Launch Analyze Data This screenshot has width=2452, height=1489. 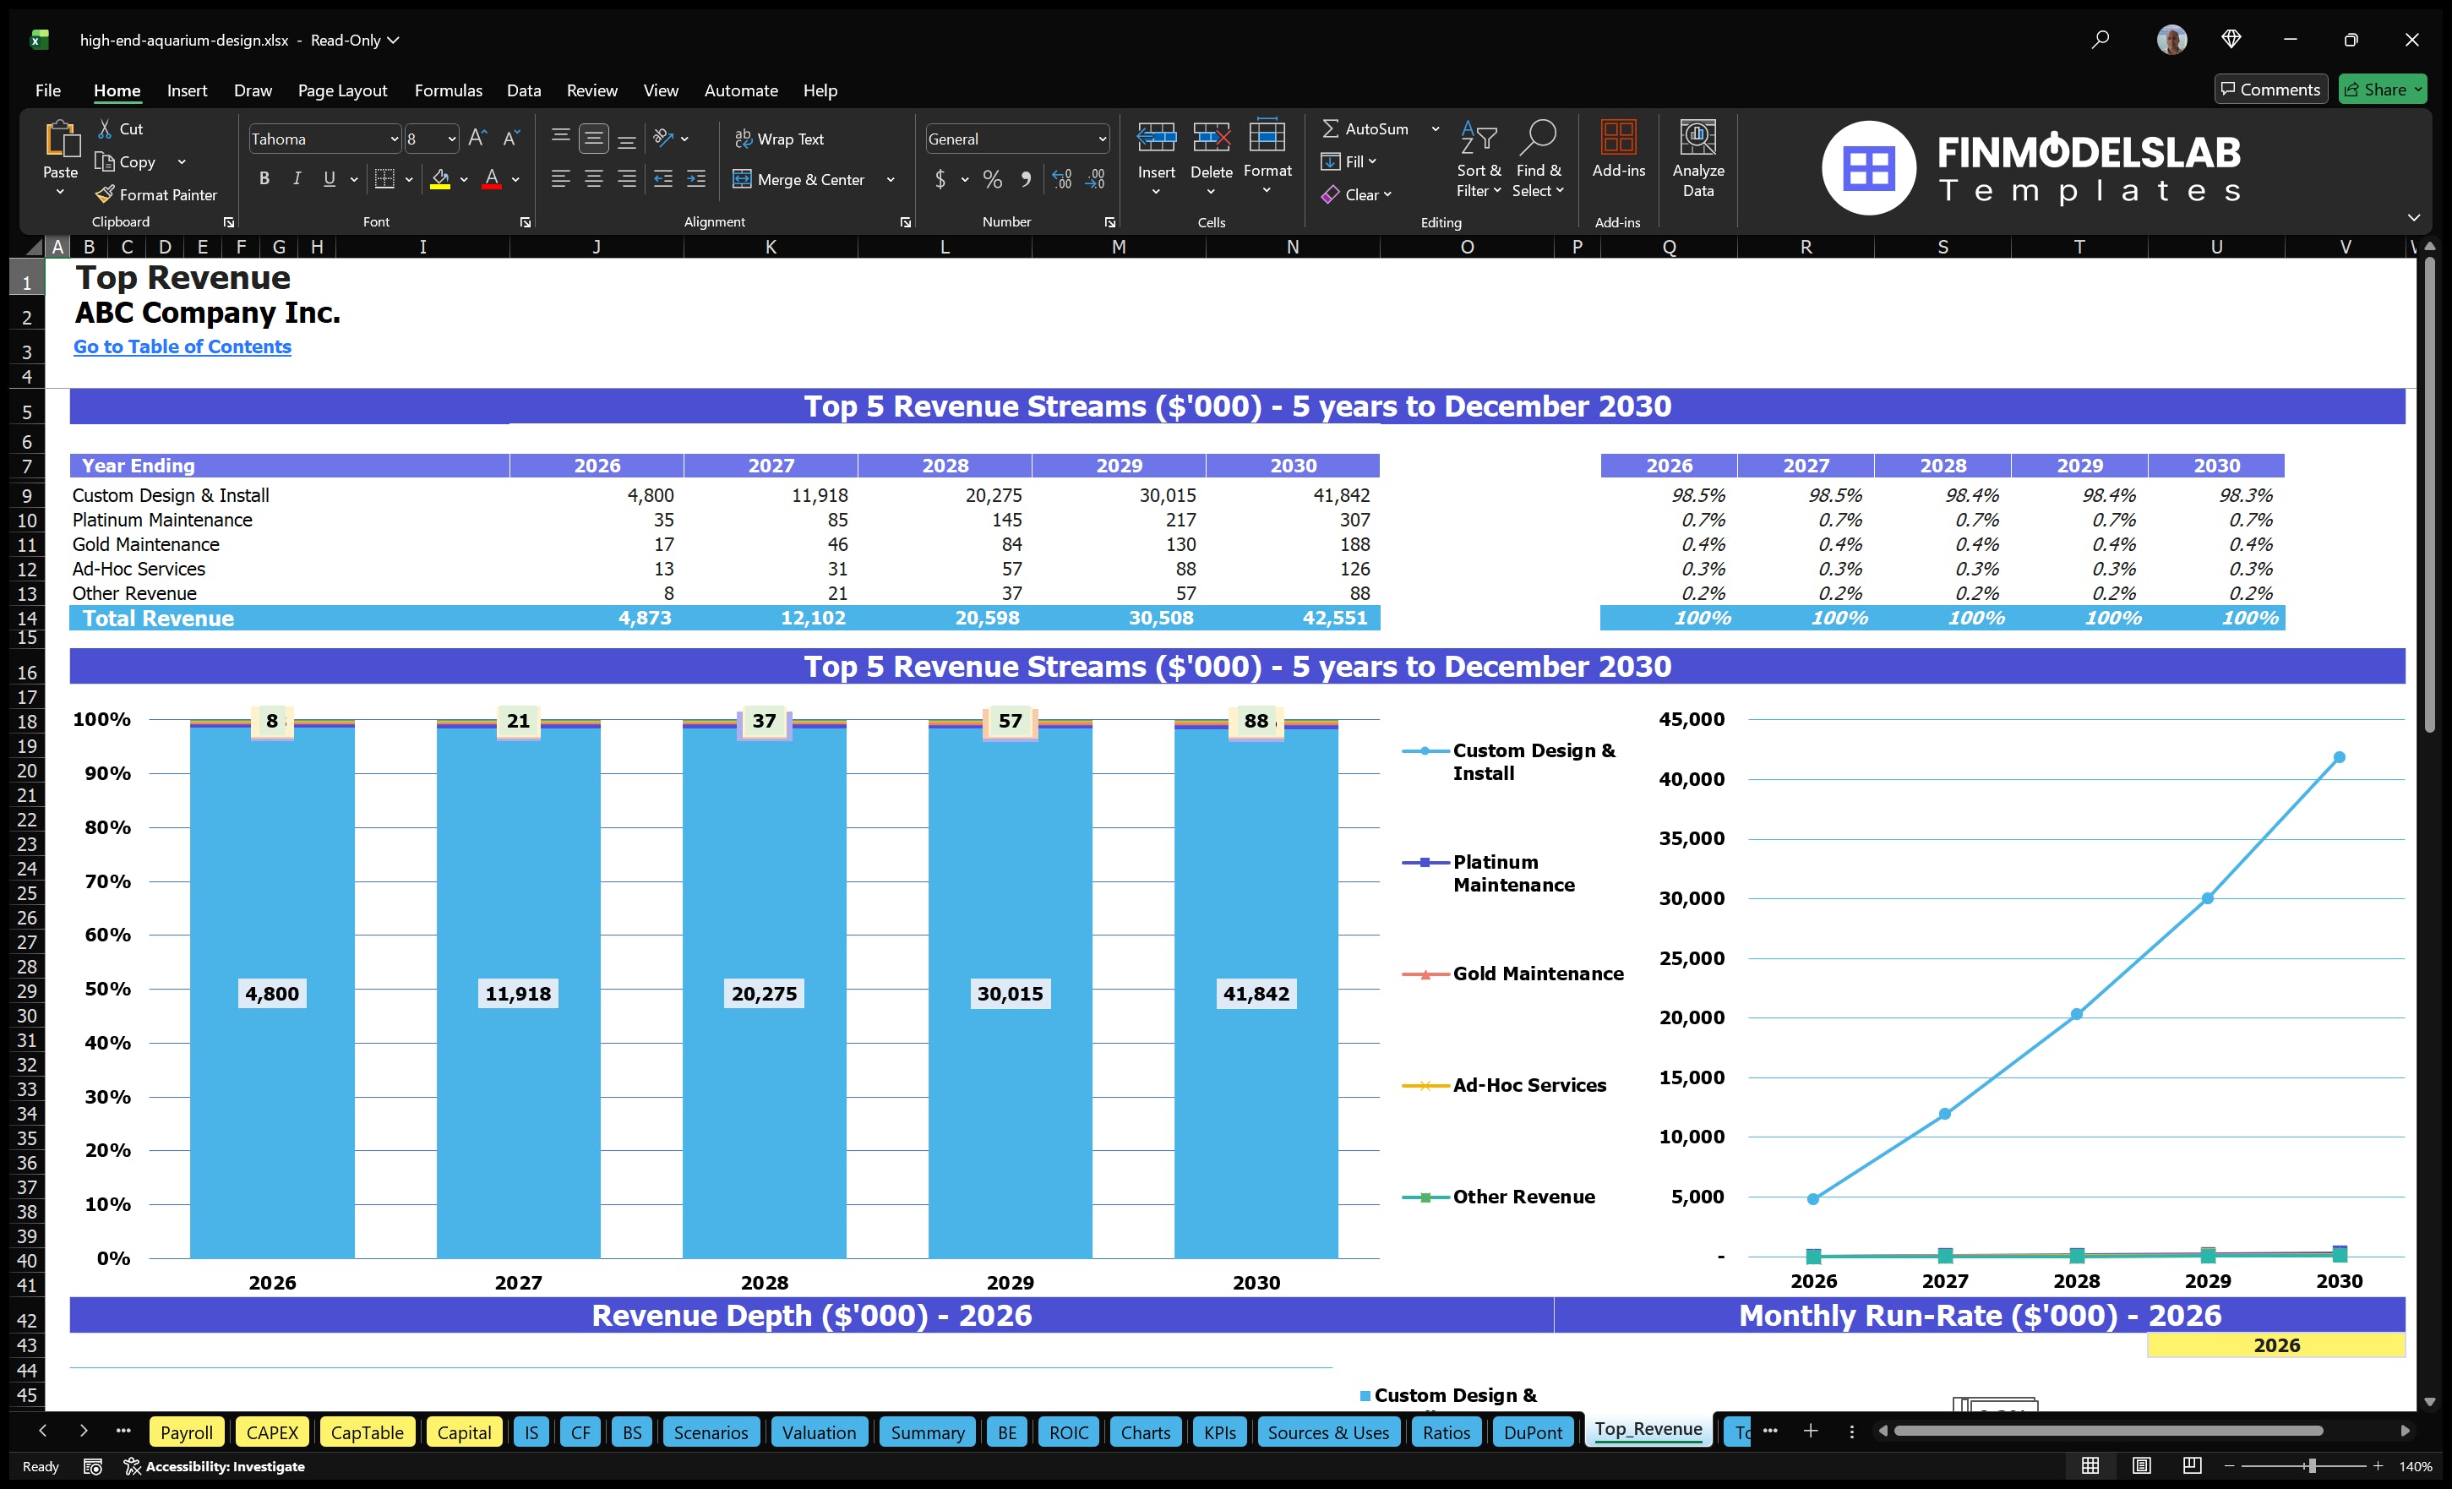(1698, 159)
